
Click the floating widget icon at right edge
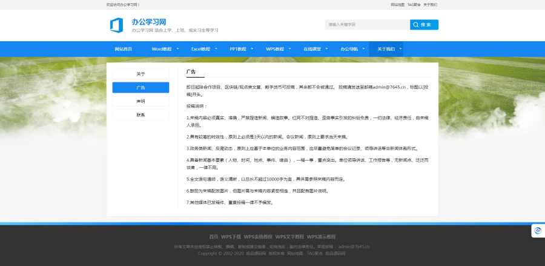click(x=537, y=230)
